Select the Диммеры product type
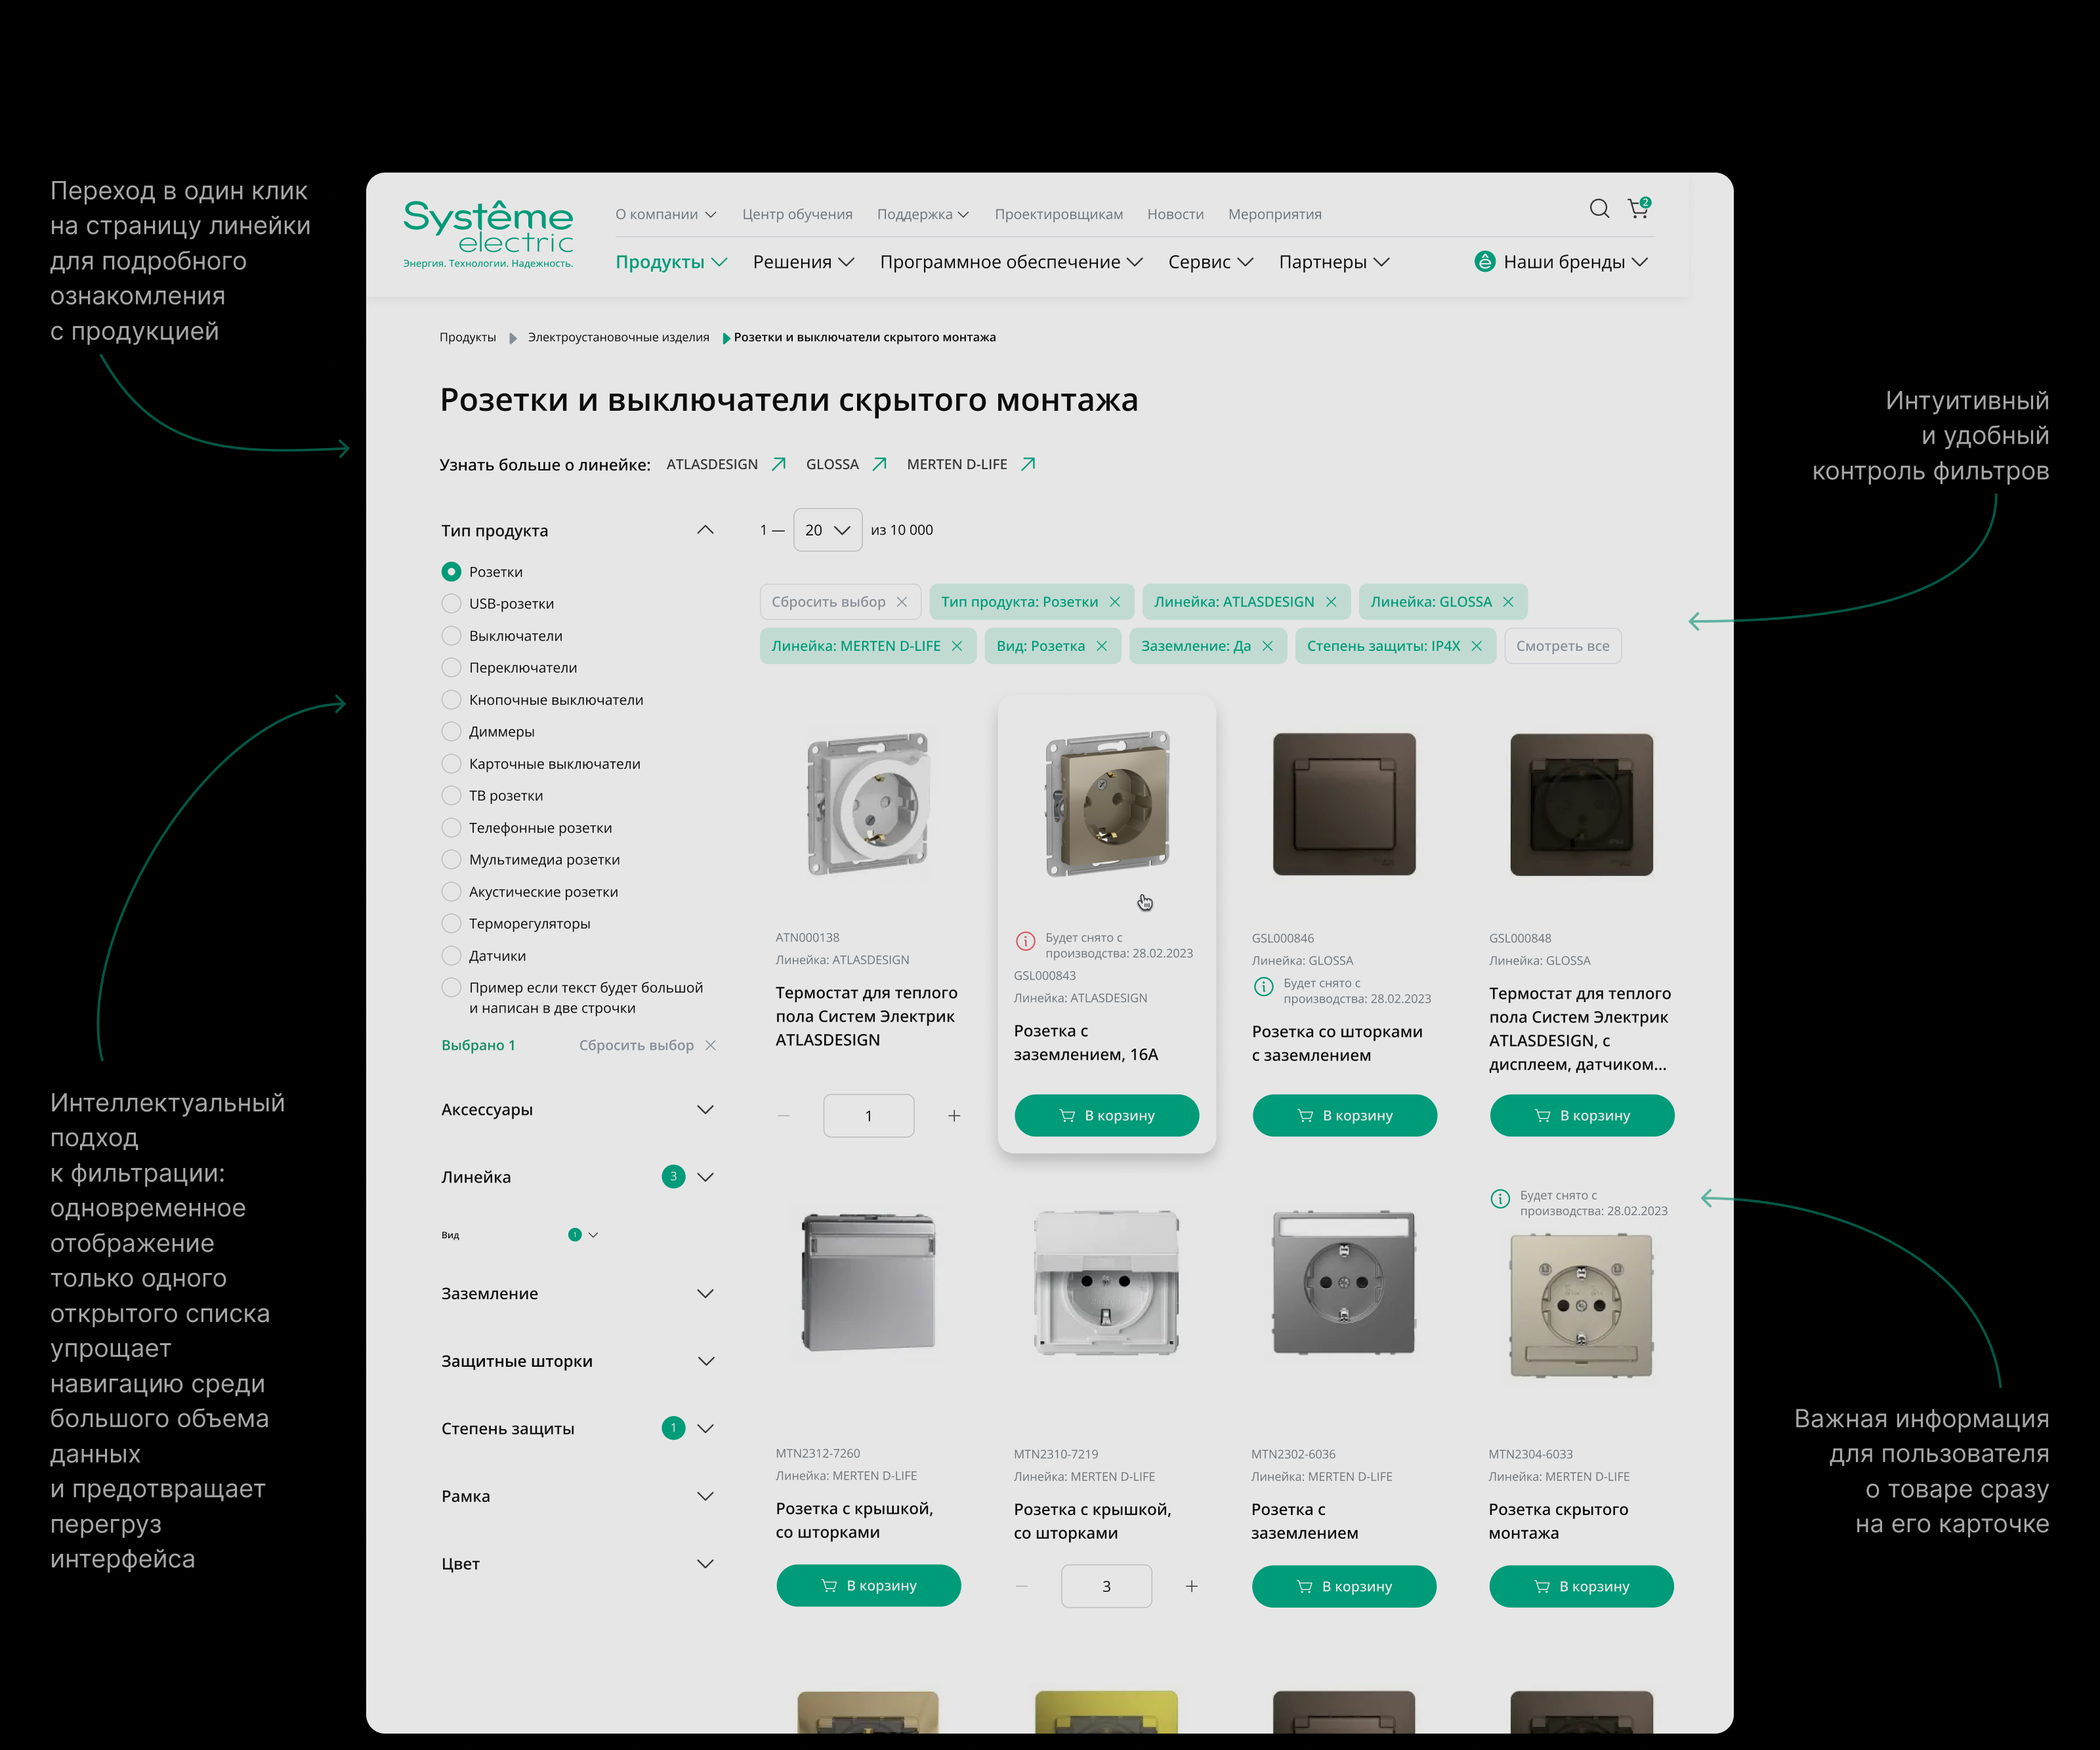 click(x=451, y=731)
